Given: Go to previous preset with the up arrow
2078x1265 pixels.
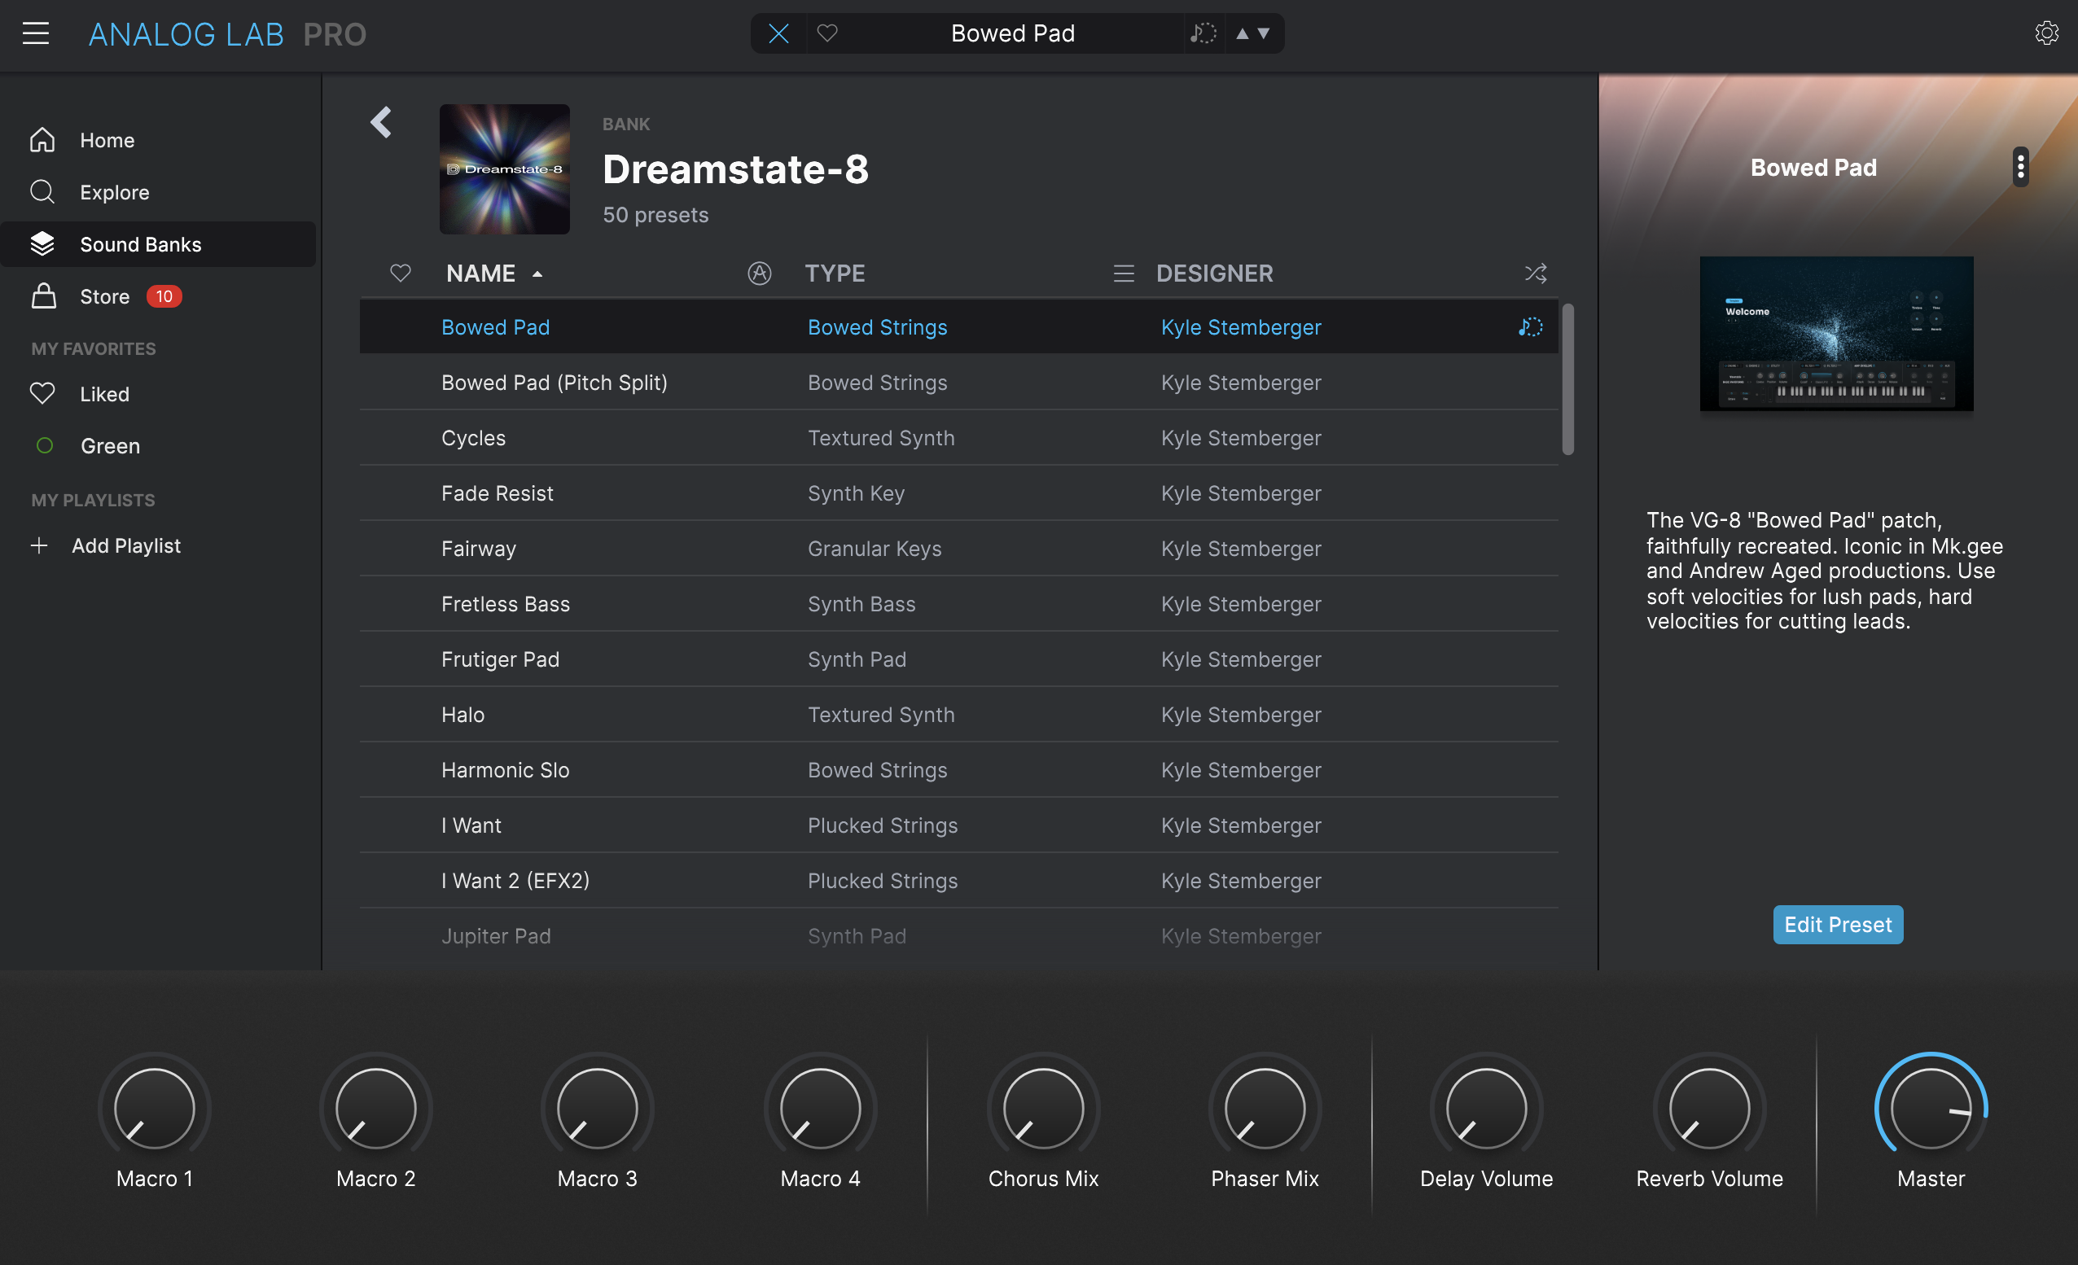Looking at the screenshot, I should click(x=1242, y=33).
